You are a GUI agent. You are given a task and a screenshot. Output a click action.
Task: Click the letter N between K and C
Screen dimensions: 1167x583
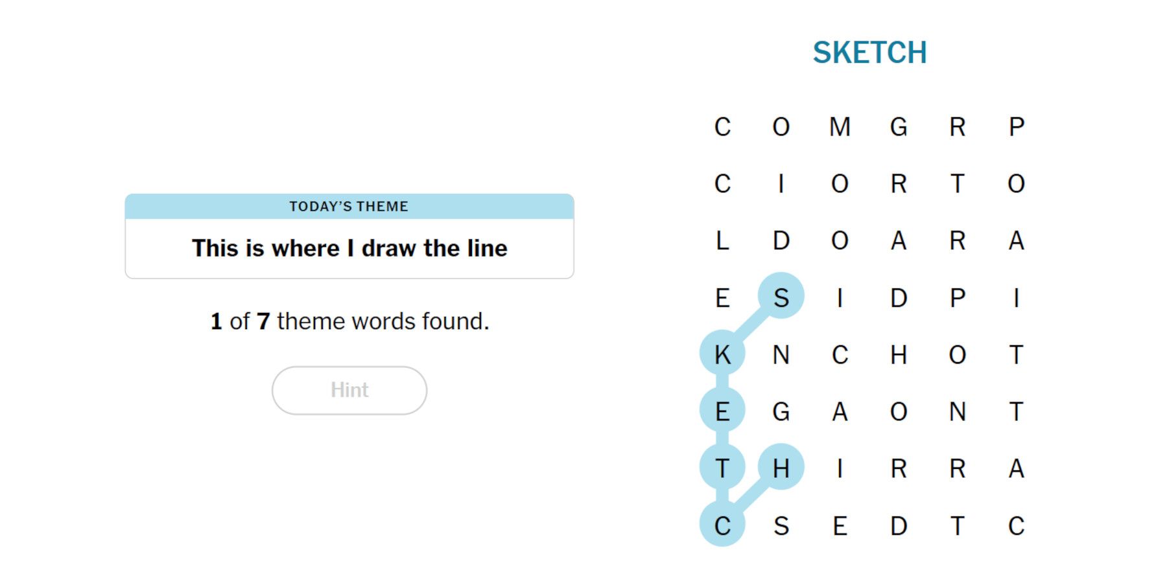coord(781,355)
